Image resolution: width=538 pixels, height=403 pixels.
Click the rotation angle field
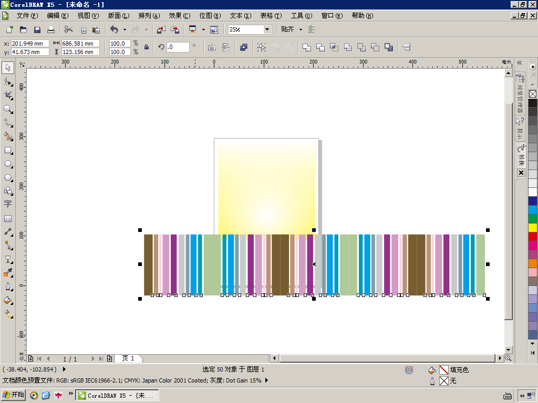(178, 47)
